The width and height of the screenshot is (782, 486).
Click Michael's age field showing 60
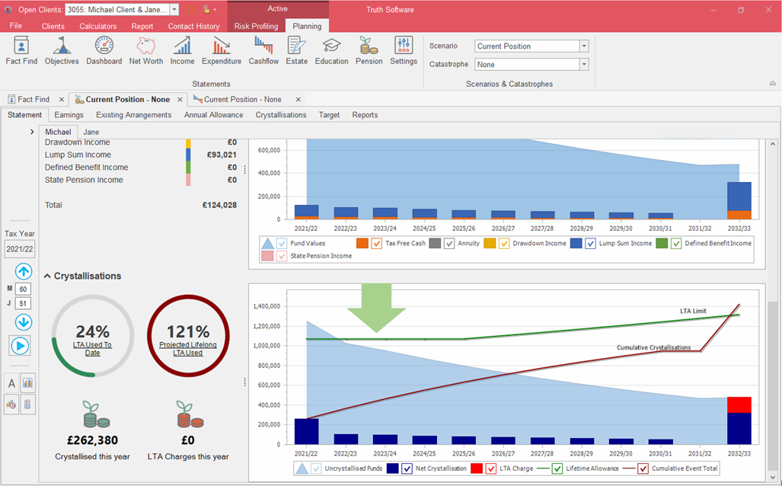[23, 289]
